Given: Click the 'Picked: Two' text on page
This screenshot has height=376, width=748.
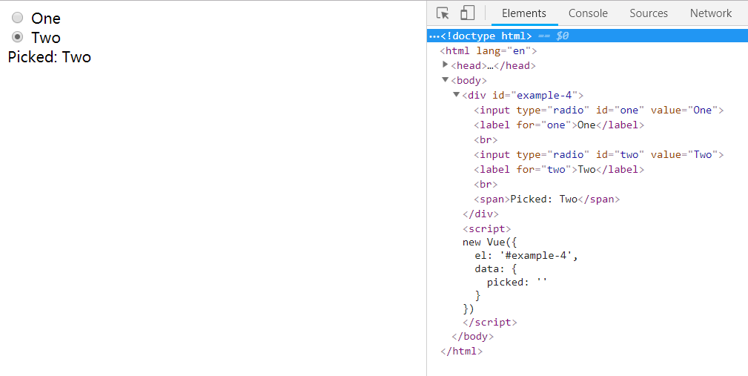Looking at the screenshot, I should [x=50, y=57].
